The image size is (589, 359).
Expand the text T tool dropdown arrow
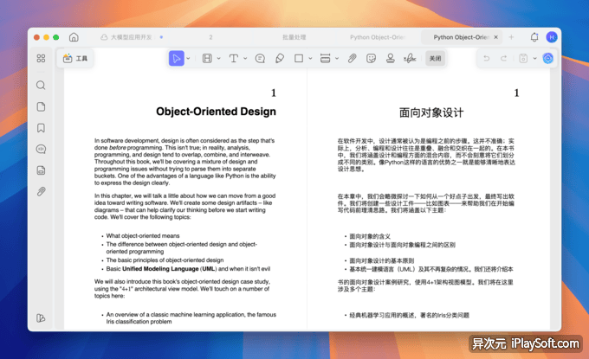tap(245, 58)
